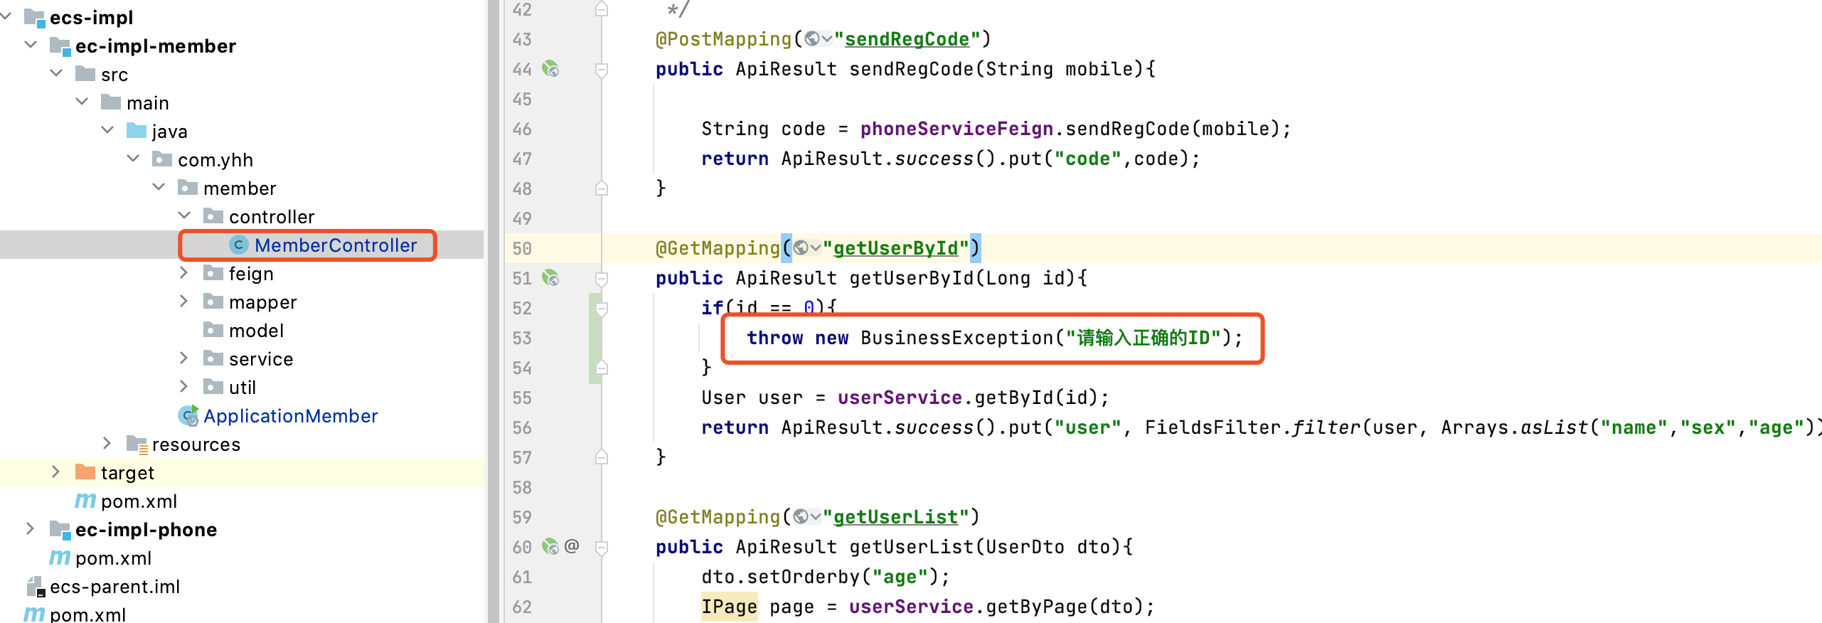This screenshot has width=1822, height=623.
Task: Fold the sendRegCode method at line 44
Action: [x=602, y=69]
